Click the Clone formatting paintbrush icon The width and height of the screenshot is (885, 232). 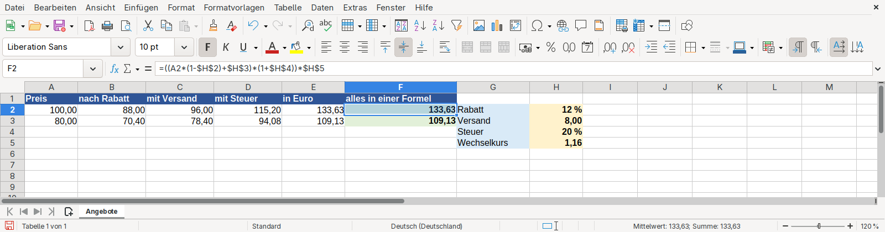pos(214,25)
